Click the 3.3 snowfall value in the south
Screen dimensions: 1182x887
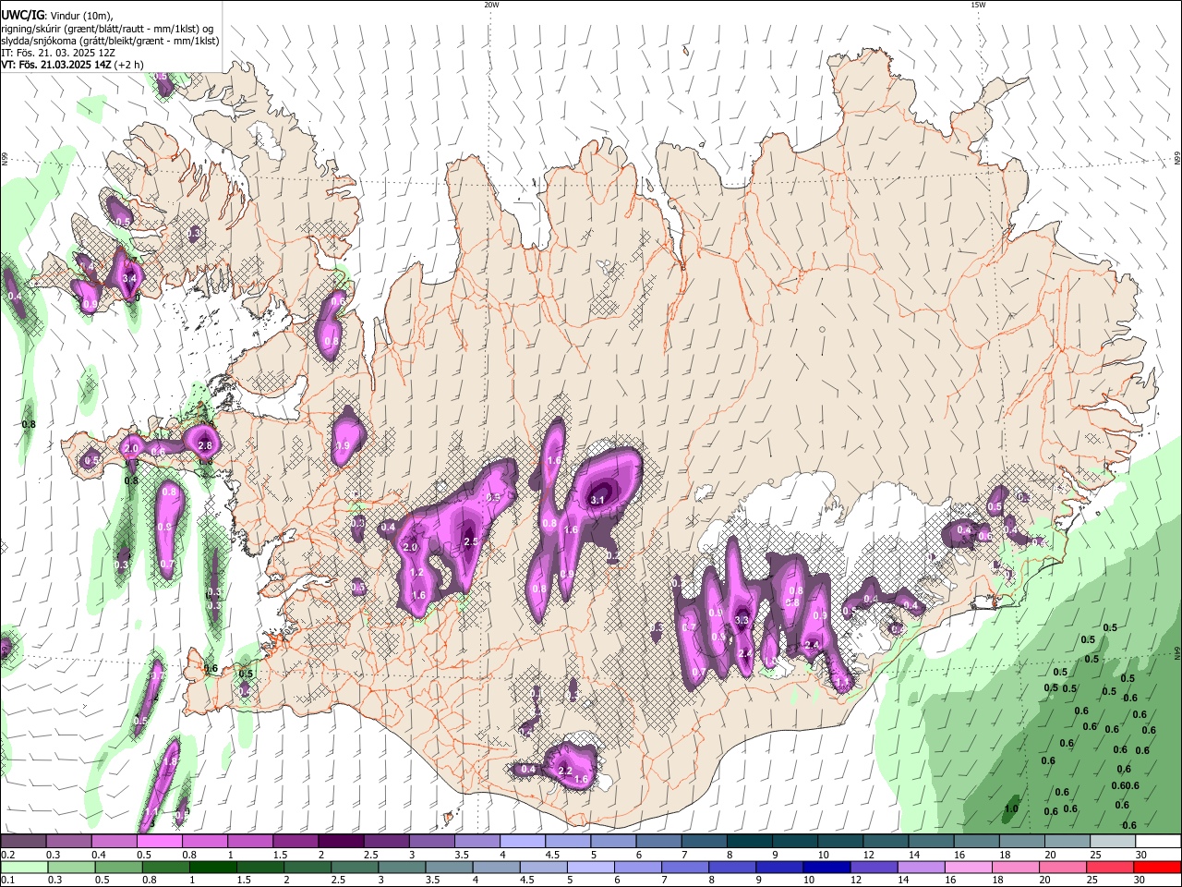tap(741, 621)
